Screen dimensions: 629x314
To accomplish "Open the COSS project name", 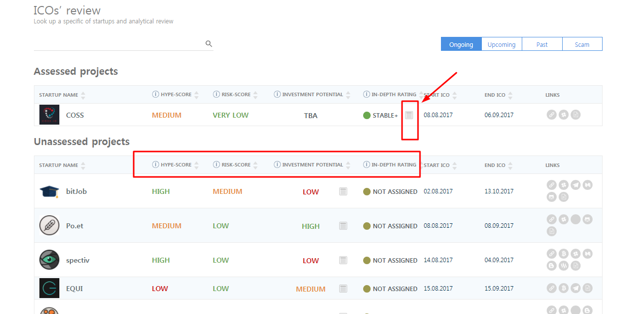I will (x=75, y=115).
